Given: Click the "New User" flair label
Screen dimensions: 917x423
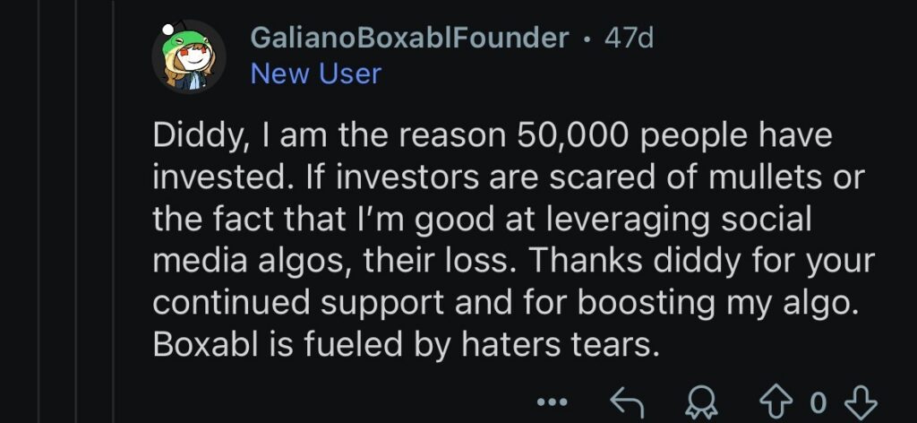Looking at the screenshot, I should point(316,73).
